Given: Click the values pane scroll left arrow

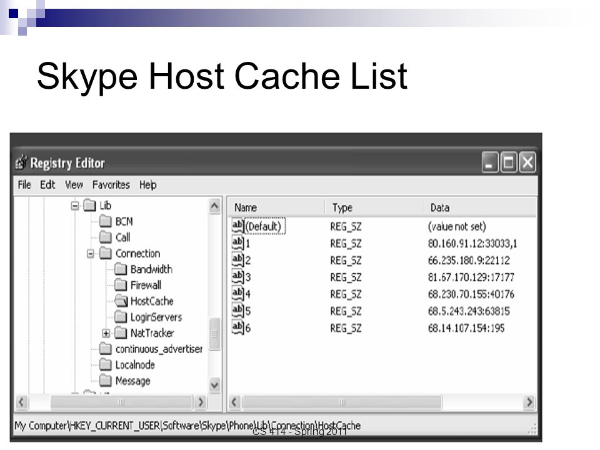Looking at the screenshot, I should 234,402.
